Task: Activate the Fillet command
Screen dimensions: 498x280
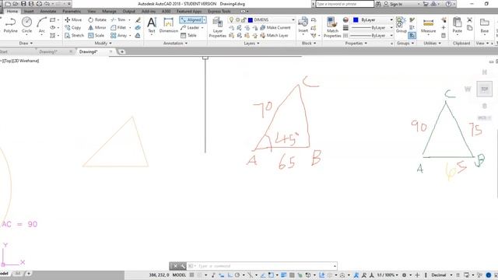Action: (118, 28)
